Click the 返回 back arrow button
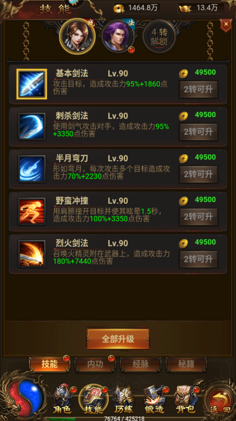This screenshot has width=236, height=421. tap(219, 400)
